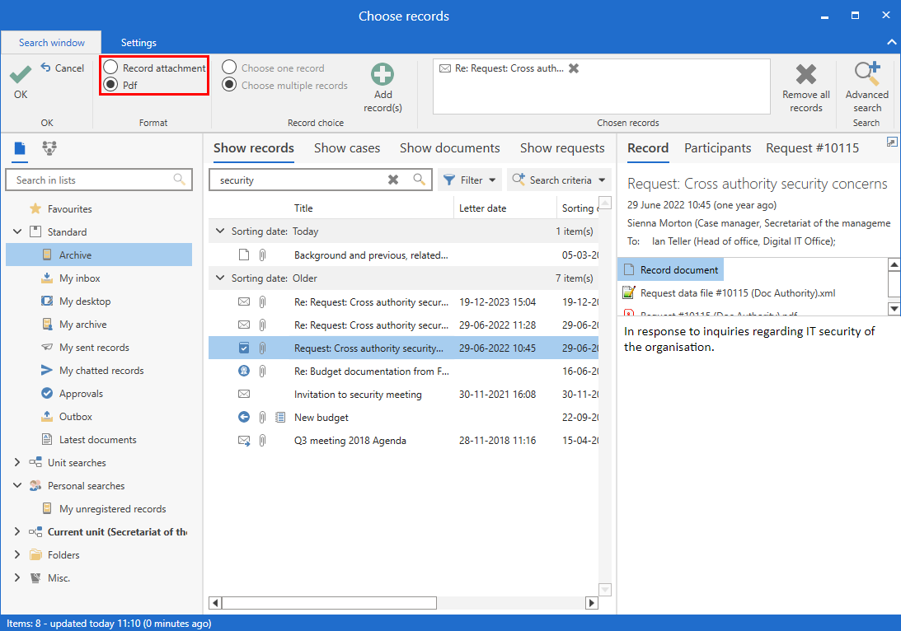
Task: Open Advanced search magnifier icon
Action: pyautogui.click(x=867, y=73)
